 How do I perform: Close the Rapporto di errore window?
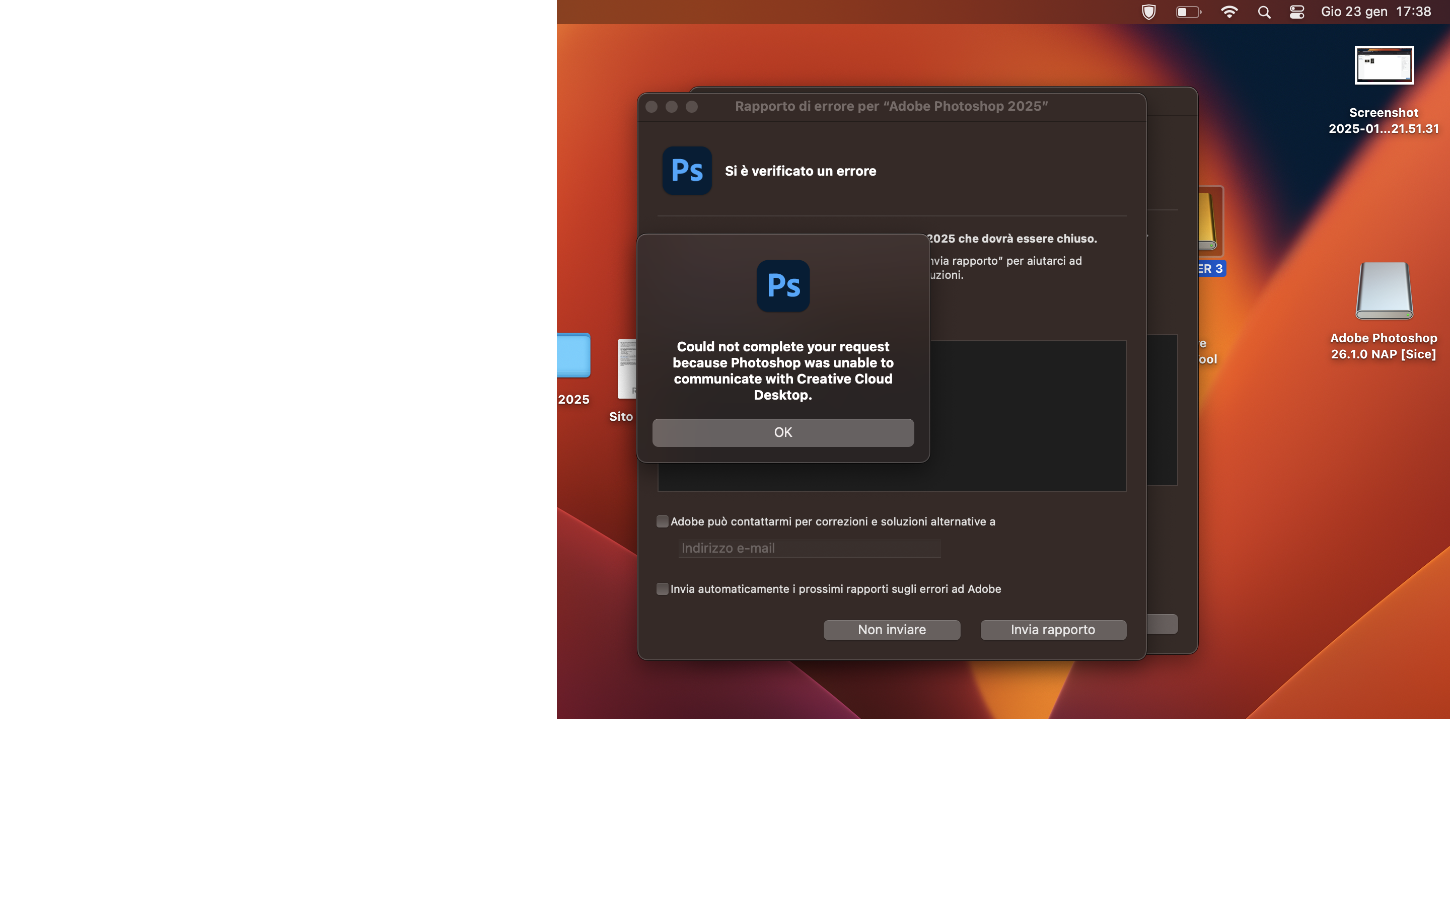(651, 107)
